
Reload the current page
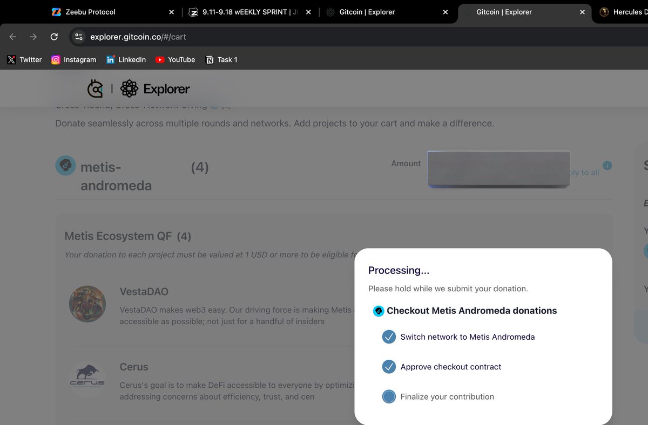pos(54,37)
